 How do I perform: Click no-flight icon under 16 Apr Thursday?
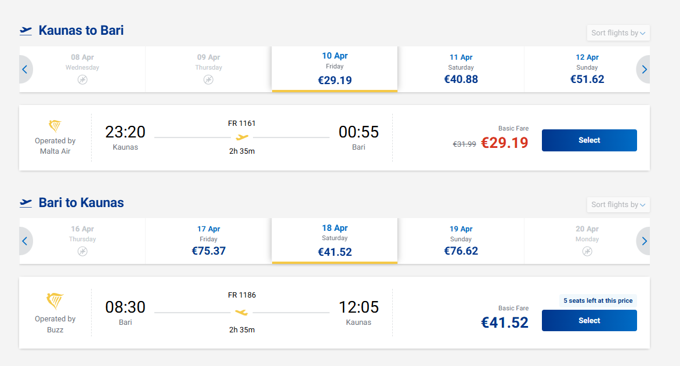tap(82, 251)
